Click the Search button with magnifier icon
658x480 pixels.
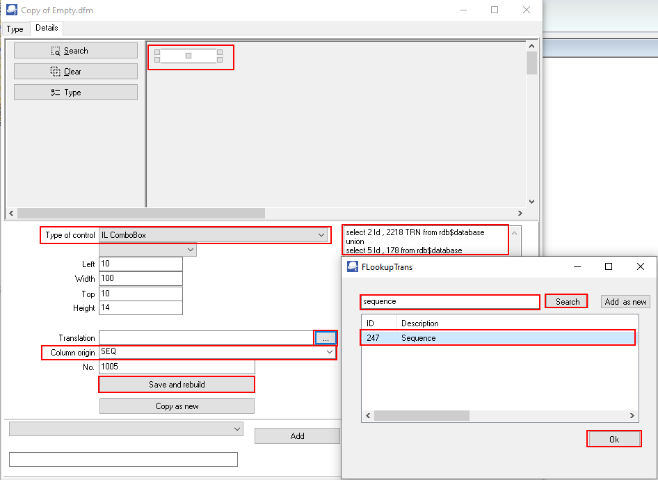click(x=76, y=51)
